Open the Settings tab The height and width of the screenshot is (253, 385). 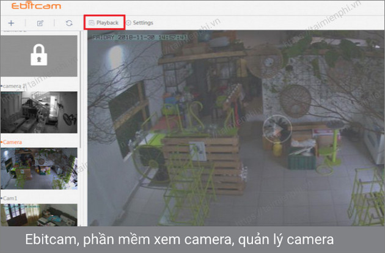pos(139,23)
